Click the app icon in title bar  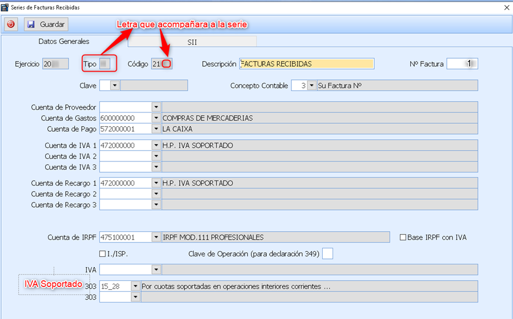(5, 7)
